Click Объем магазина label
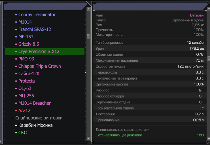This screenshot has height=145, width=210. pyautogui.click(x=109, y=54)
